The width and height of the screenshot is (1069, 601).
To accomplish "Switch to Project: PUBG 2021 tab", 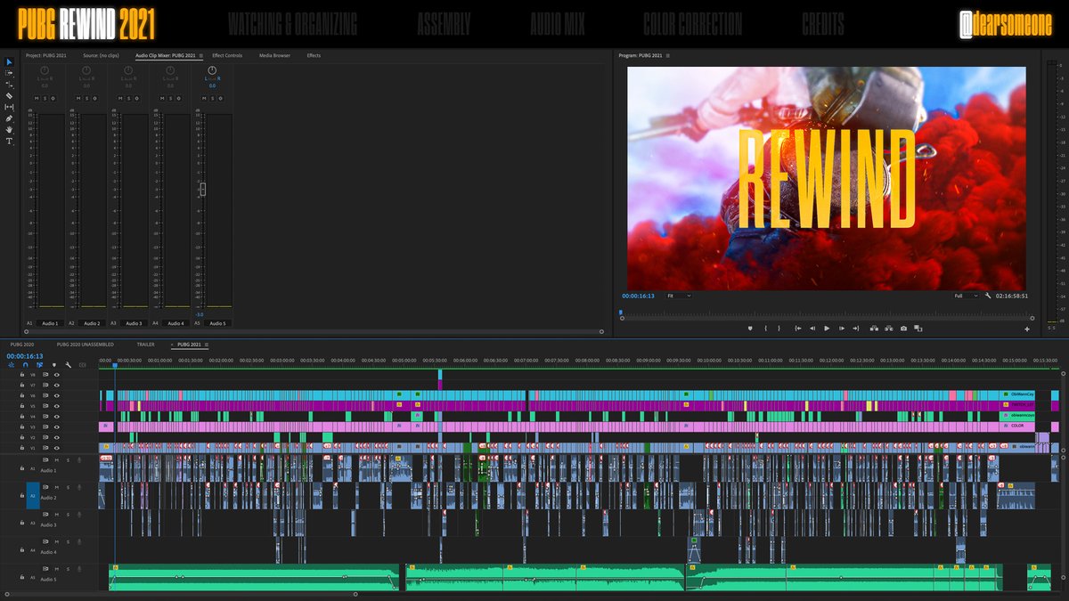I will tap(47, 55).
